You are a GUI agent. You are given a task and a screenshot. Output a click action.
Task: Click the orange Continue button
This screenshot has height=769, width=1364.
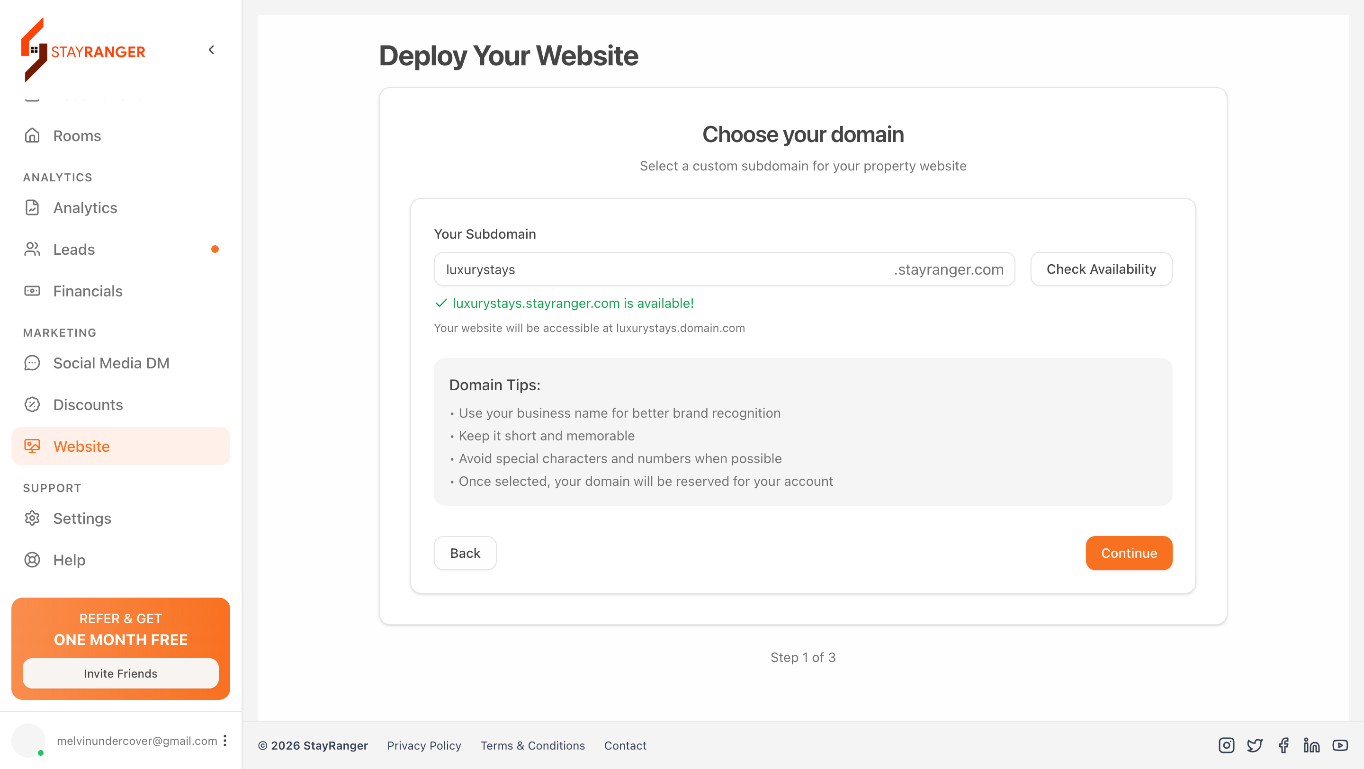coord(1128,553)
